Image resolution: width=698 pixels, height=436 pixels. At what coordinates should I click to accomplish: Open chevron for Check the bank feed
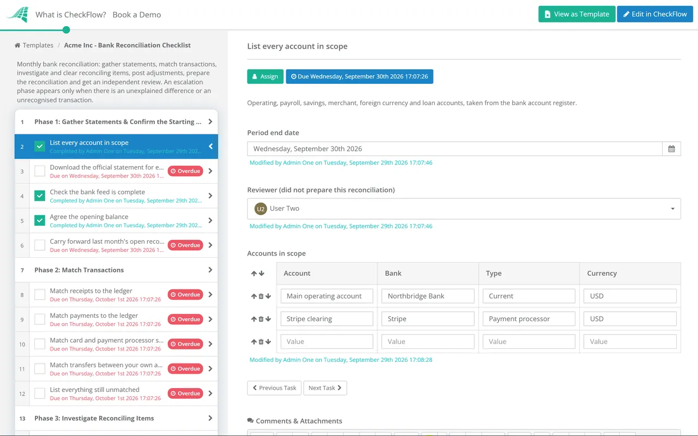[210, 196]
